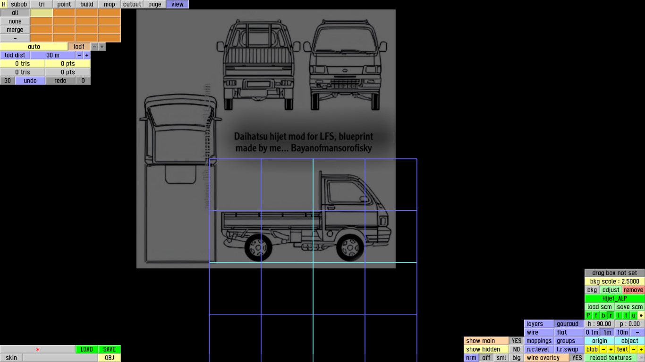
Task: Open the map tab
Action: click(x=110, y=4)
